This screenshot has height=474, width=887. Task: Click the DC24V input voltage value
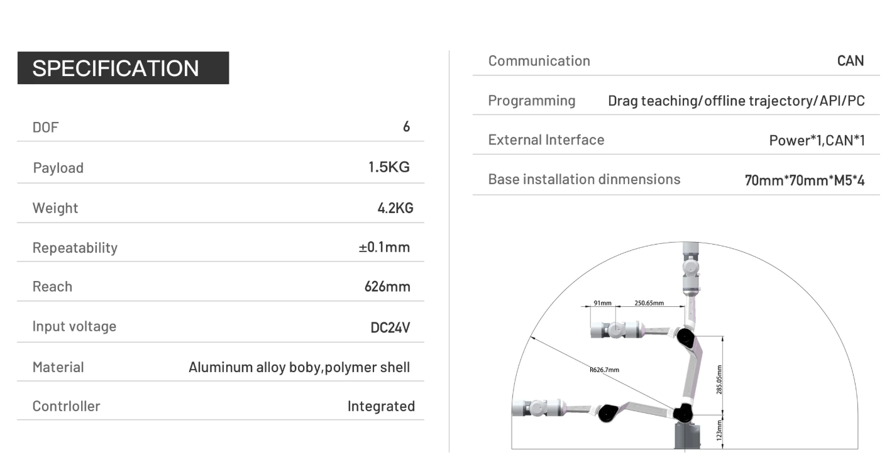pyautogui.click(x=390, y=327)
